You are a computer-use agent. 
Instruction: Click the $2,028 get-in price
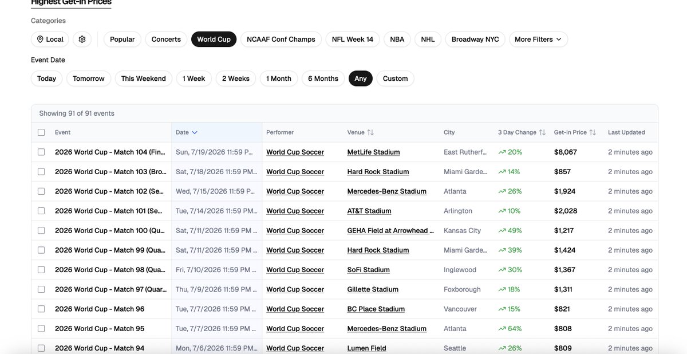[x=566, y=211]
